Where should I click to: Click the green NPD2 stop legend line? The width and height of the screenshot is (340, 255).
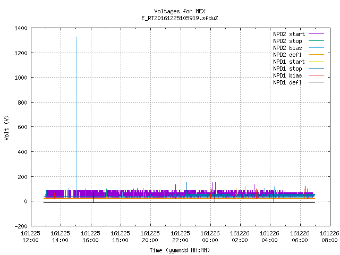coord(317,40)
